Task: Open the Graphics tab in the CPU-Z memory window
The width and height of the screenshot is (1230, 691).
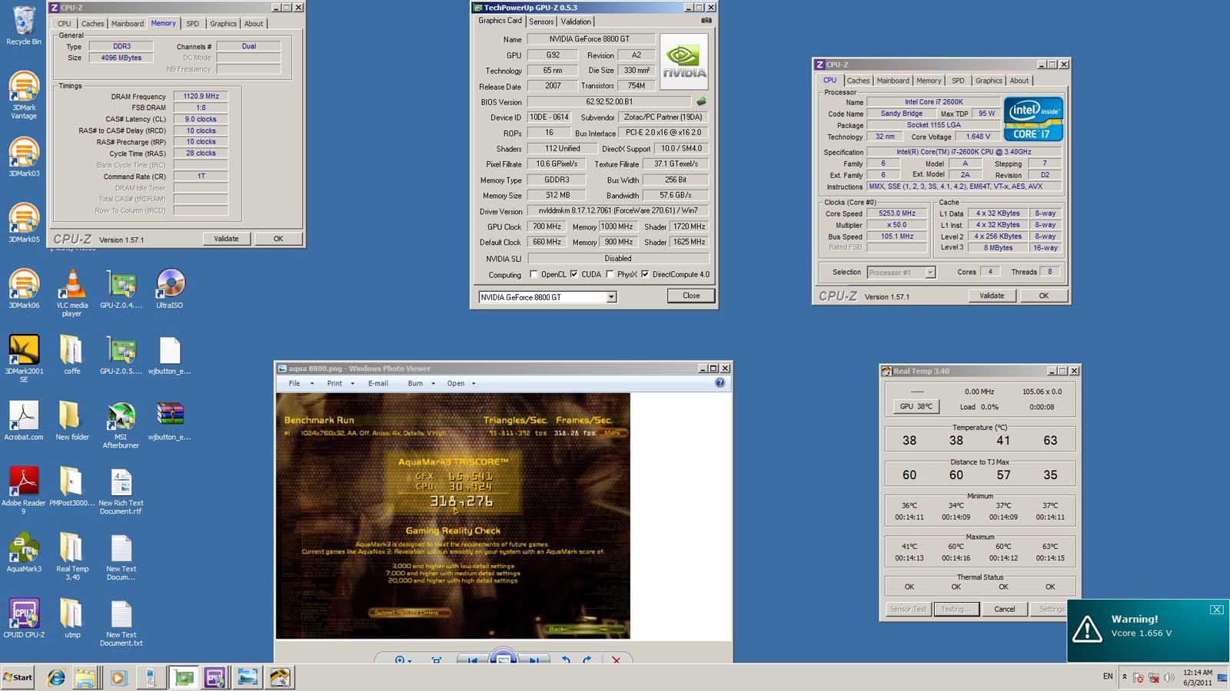Action: pos(223,24)
